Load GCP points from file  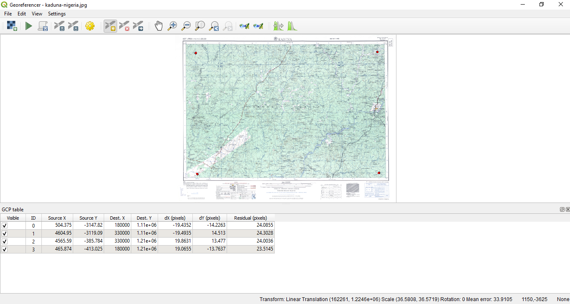[59, 26]
